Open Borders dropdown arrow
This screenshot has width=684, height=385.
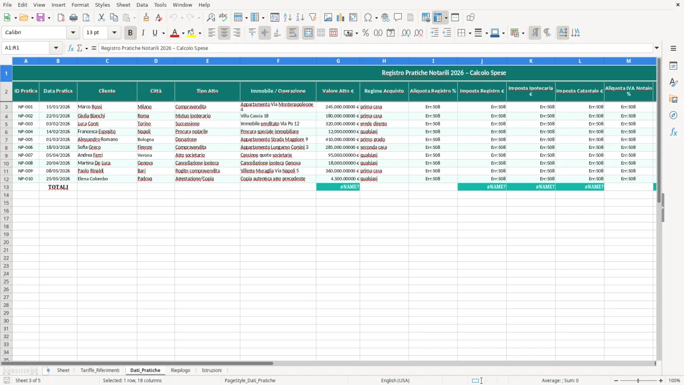pos(469,33)
